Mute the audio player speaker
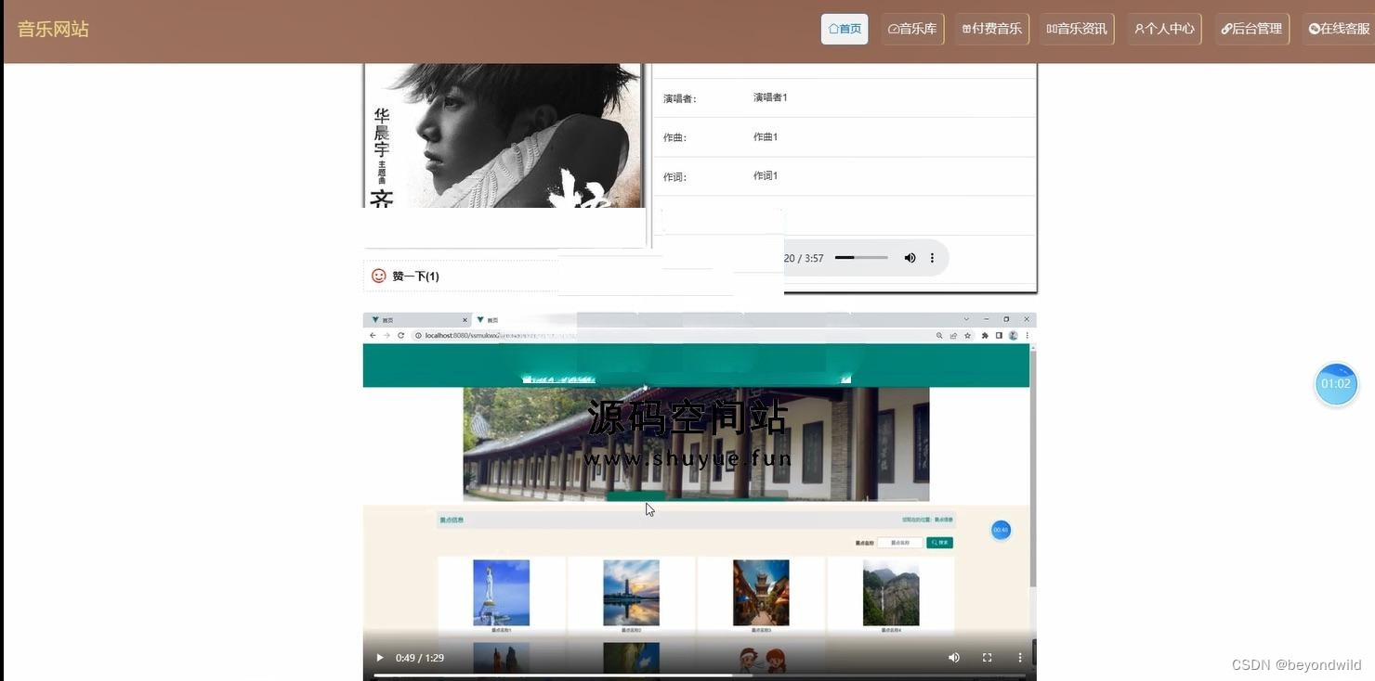This screenshot has height=681, width=1375. coord(910,258)
